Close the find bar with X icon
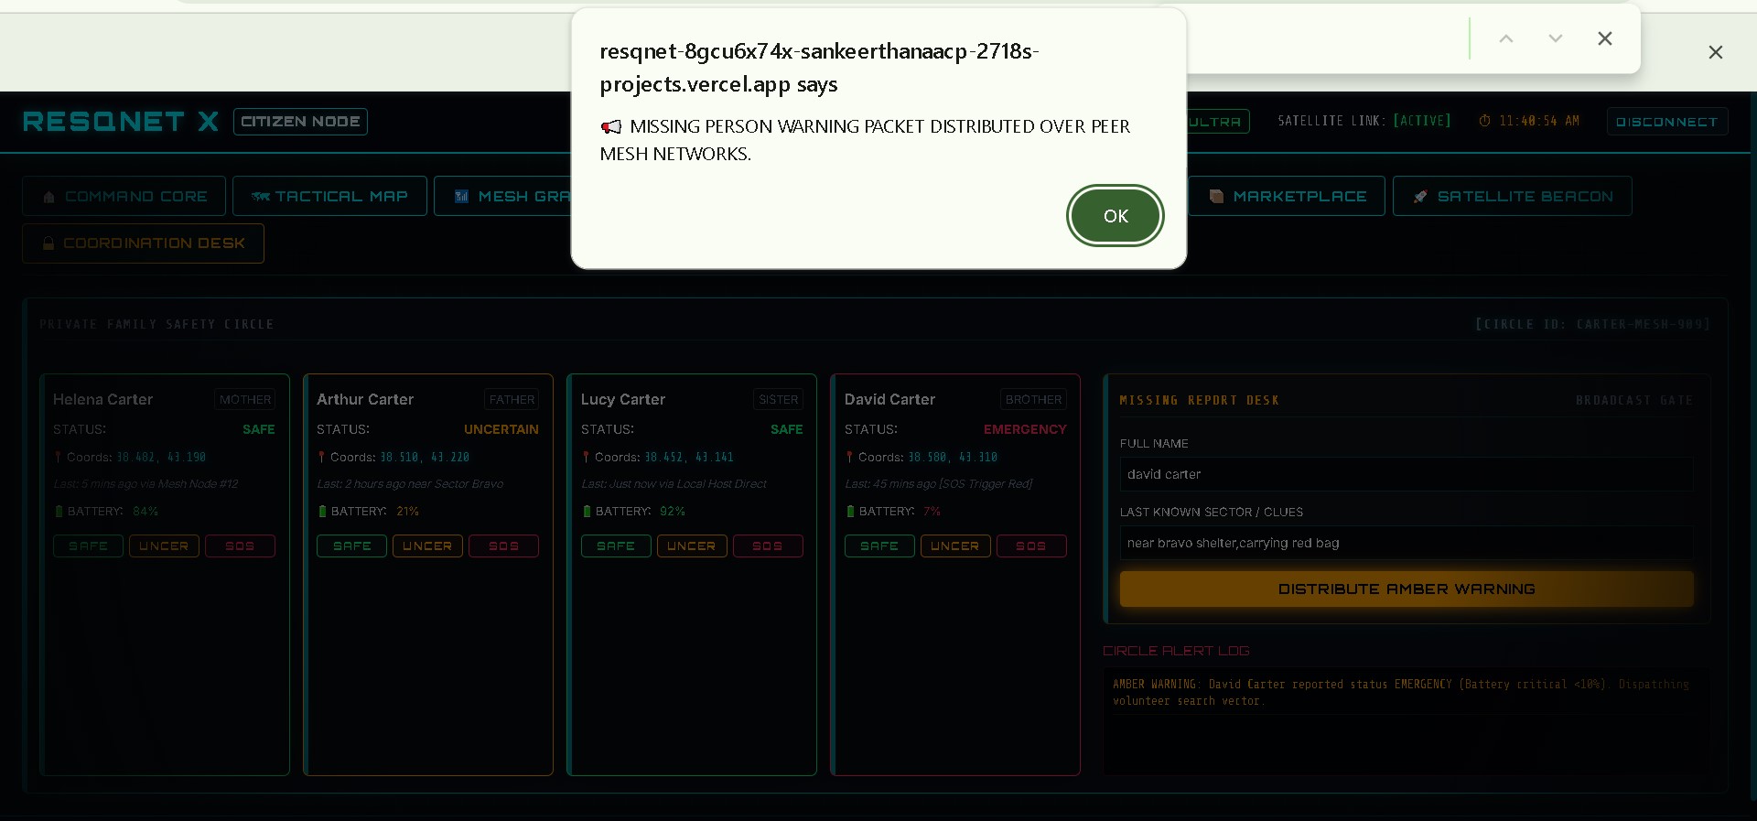The image size is (1757, 821). coord(1604,38)
